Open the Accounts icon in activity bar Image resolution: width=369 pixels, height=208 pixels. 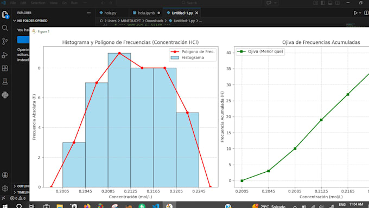pos(5,175)
